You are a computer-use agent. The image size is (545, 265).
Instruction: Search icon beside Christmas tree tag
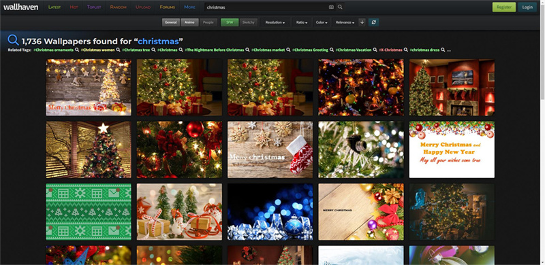coord(153,50)
